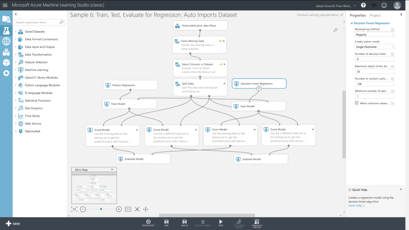Expand the Machine Learning module category
409x230 pixels.
(x=16, y=70)
